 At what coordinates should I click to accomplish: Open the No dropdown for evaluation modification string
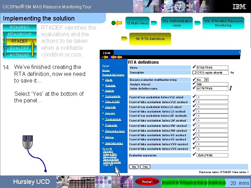(206, 80)
